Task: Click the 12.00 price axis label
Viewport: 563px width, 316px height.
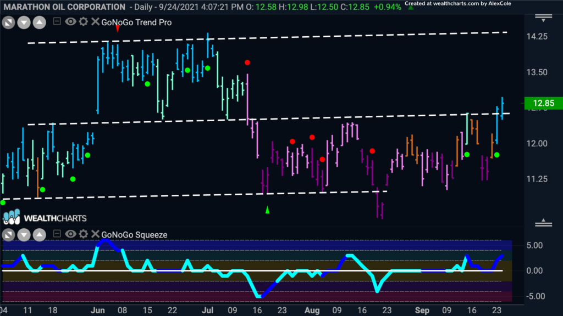Action: [537, 144]
